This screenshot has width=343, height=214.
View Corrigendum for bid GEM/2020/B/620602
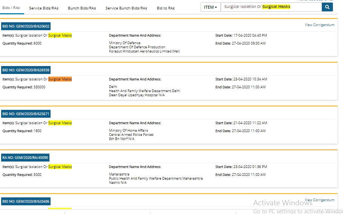319,25
